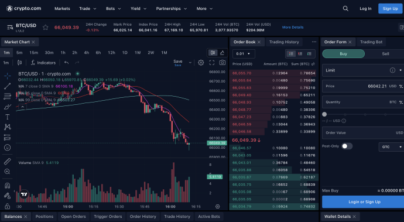Open chart settings gear

pyautogui.click(x=201, y=63)
